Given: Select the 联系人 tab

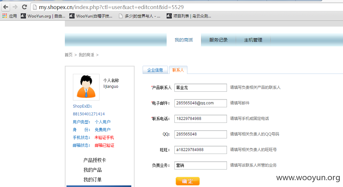Looking at the screenshot, I should 178,70.
